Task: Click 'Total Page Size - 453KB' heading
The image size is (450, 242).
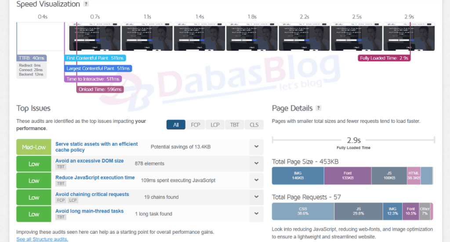Action: pos(305,161)
